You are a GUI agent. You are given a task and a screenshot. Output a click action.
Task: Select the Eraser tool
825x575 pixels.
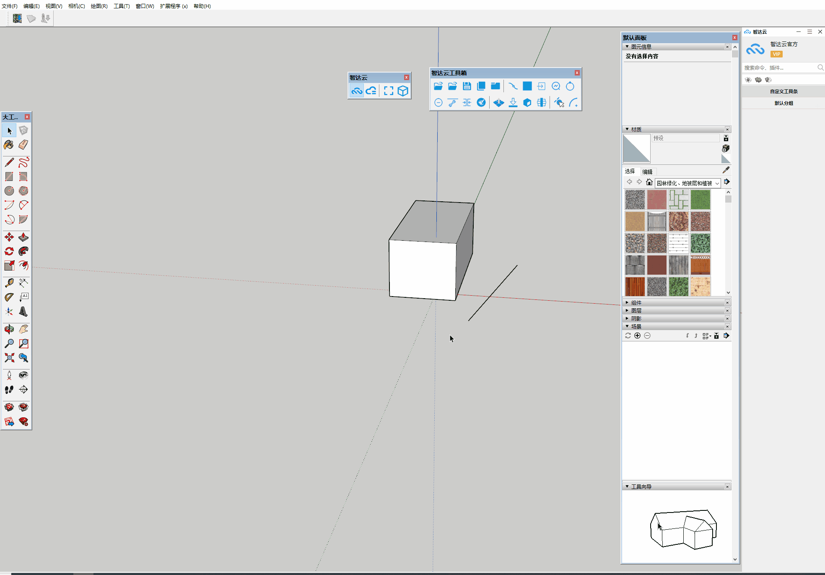(23, 145)
